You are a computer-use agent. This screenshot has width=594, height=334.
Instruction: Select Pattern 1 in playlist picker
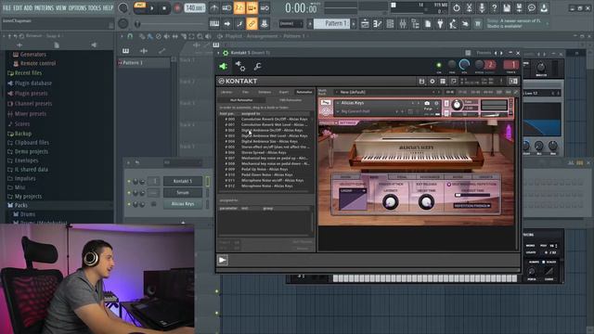tap(144, 63)
